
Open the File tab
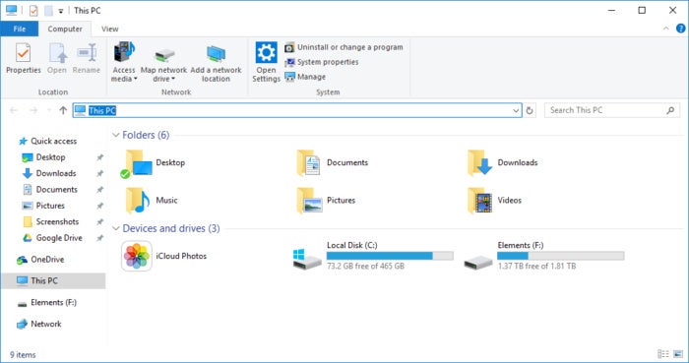pos(20,29)
